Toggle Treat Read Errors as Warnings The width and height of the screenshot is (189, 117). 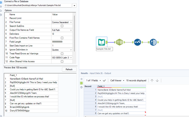click(62, 53)
